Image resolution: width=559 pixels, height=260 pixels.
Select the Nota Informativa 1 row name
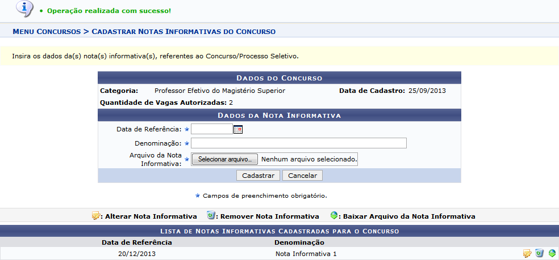pos(306,254)
